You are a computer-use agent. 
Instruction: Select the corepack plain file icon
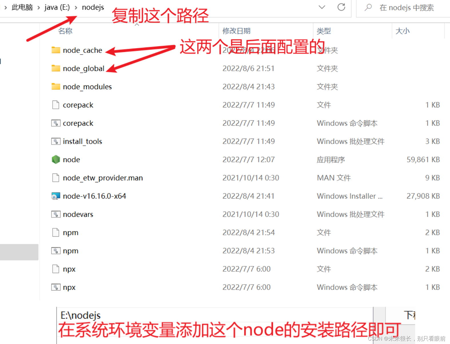(x=56, y=105)
